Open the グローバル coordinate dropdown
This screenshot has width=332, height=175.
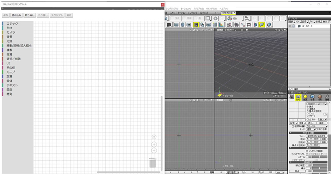click(317, 126)
